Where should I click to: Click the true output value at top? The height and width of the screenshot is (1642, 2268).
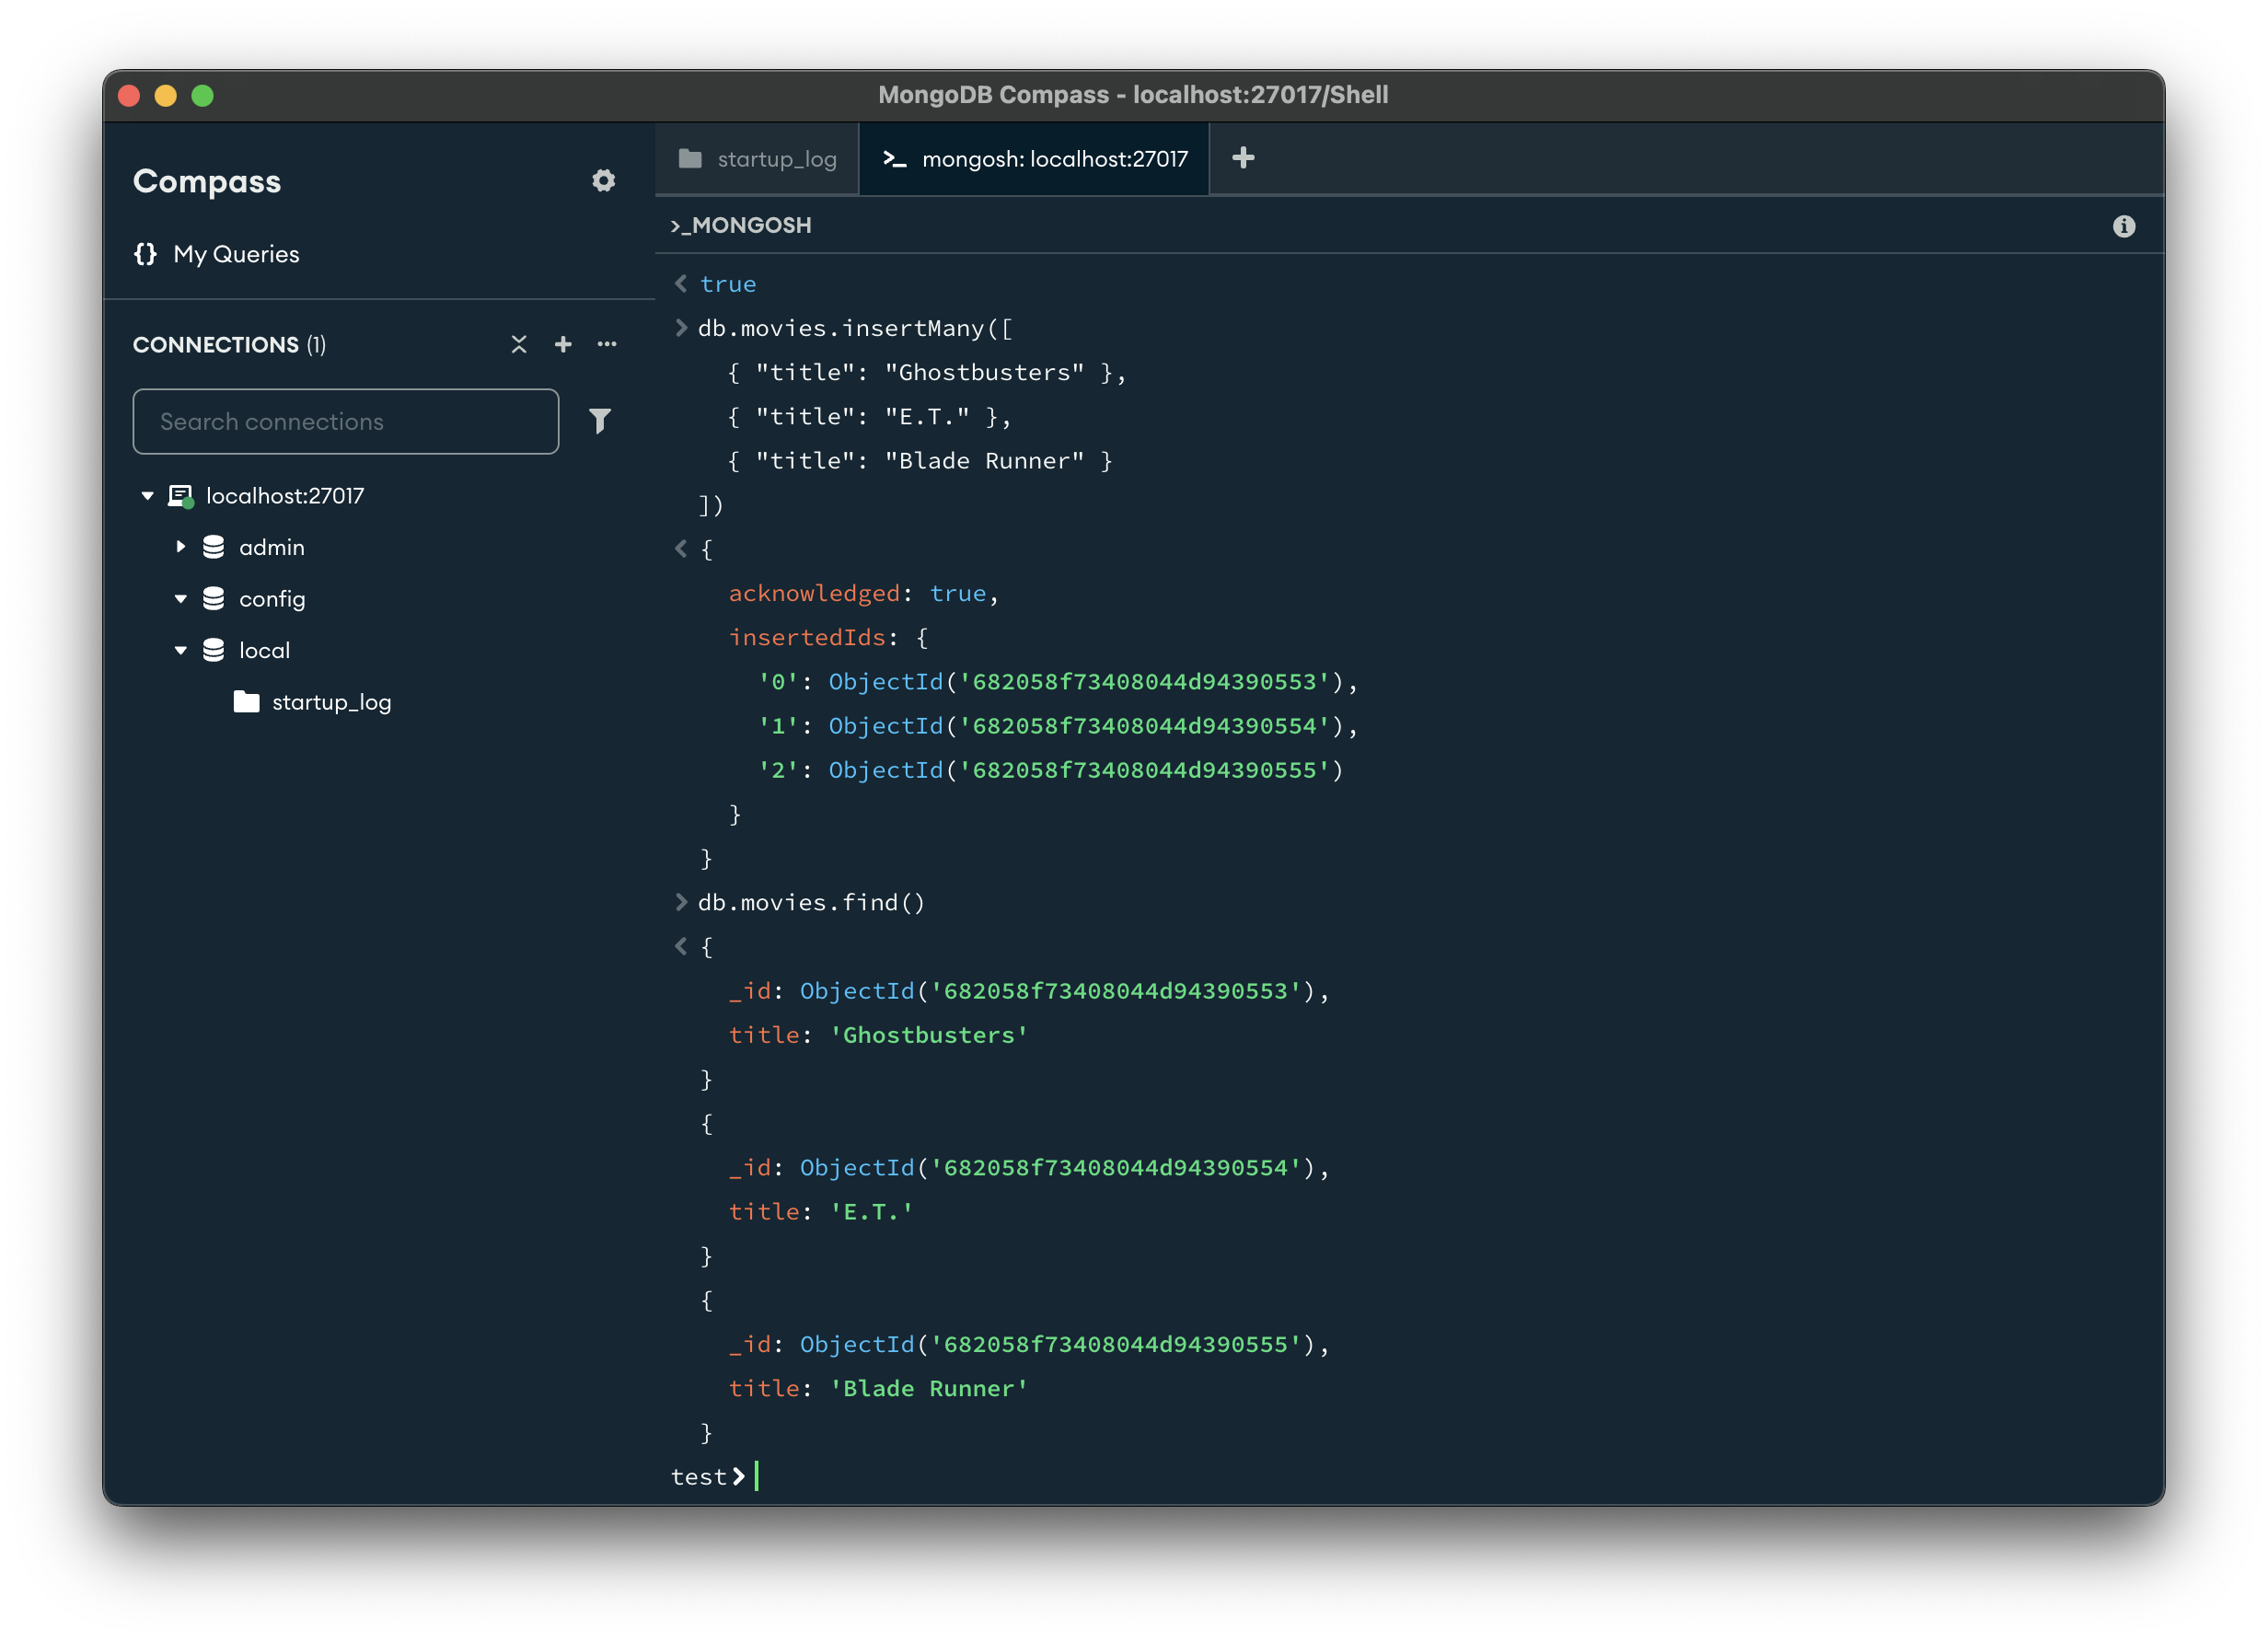click(728, 284)
